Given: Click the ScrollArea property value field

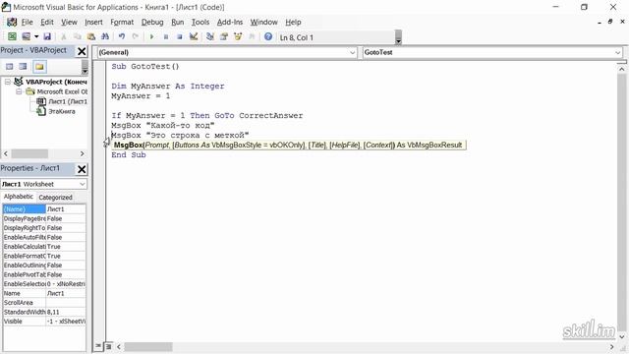Looking at the screenshot, I should [66, 303].
